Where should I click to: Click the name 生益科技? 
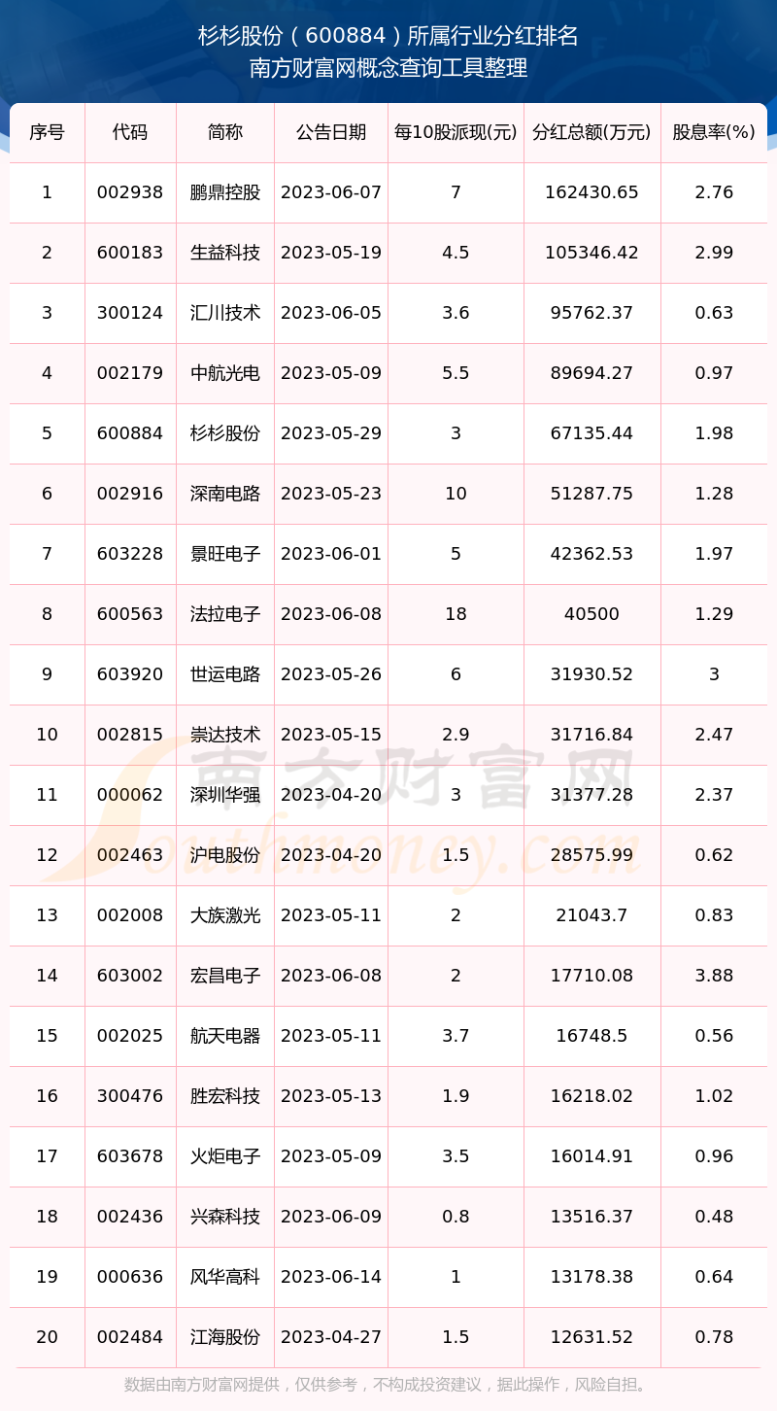pos(225,253)
